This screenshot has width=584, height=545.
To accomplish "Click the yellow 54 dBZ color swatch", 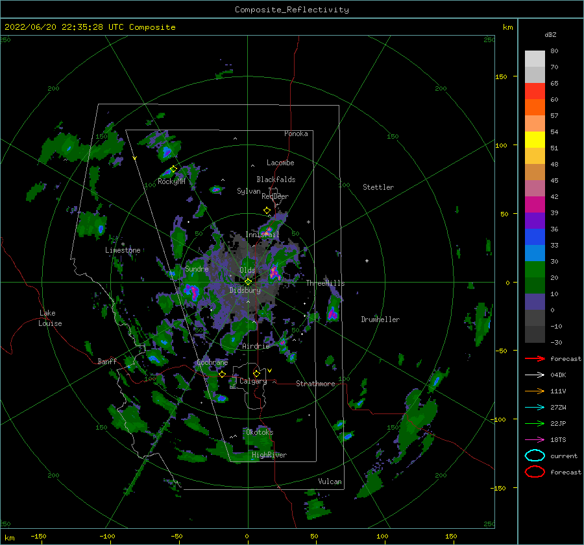I will (535, 139).
